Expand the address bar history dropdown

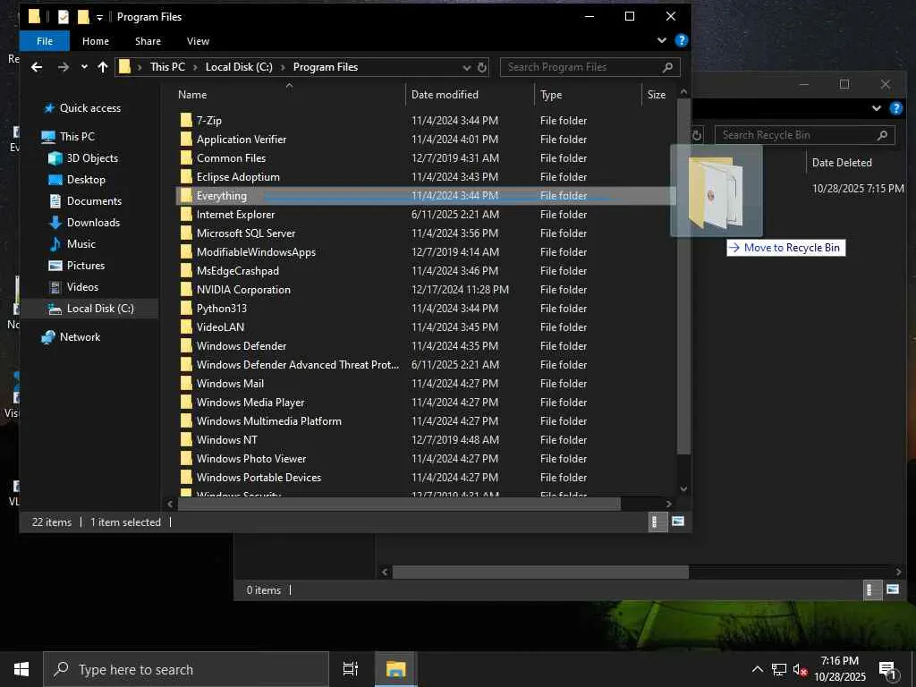pyautogui.click(x=467, y=67)
